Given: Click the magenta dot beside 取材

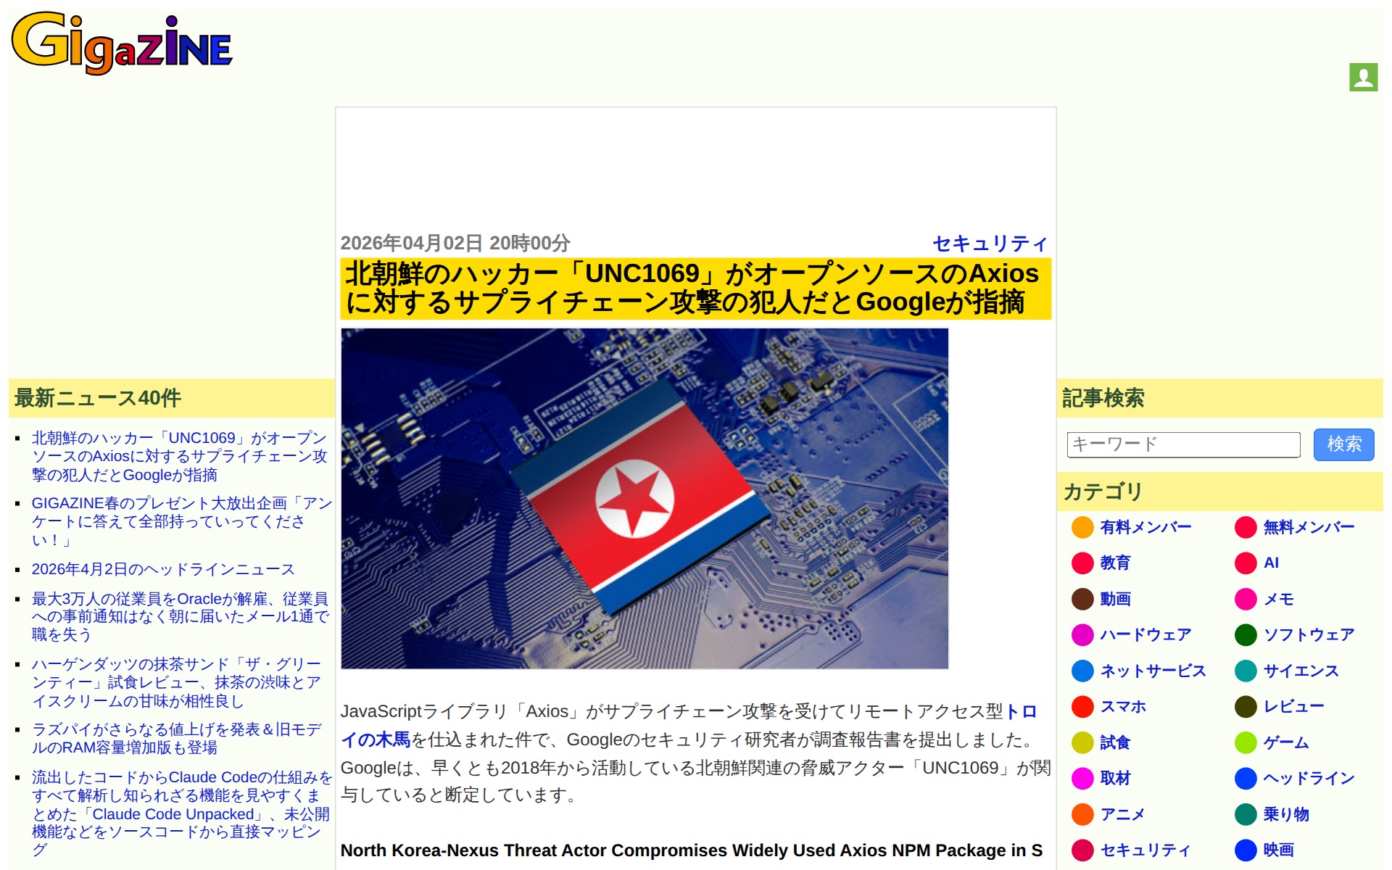Looking at the screenshot, I should 1082,778.
